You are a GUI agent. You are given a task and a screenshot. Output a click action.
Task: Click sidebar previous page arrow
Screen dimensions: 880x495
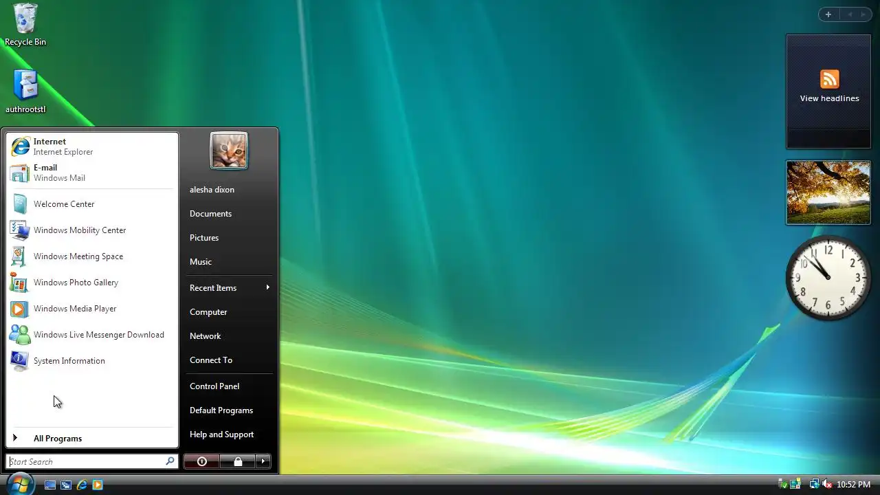(x=850, y=14)
